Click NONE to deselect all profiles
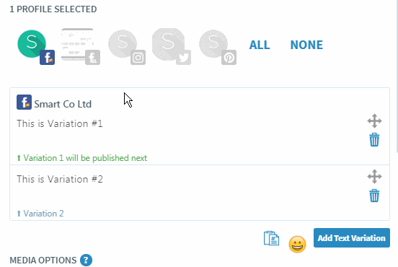398x267 pixels. click(x=306, y=45)
